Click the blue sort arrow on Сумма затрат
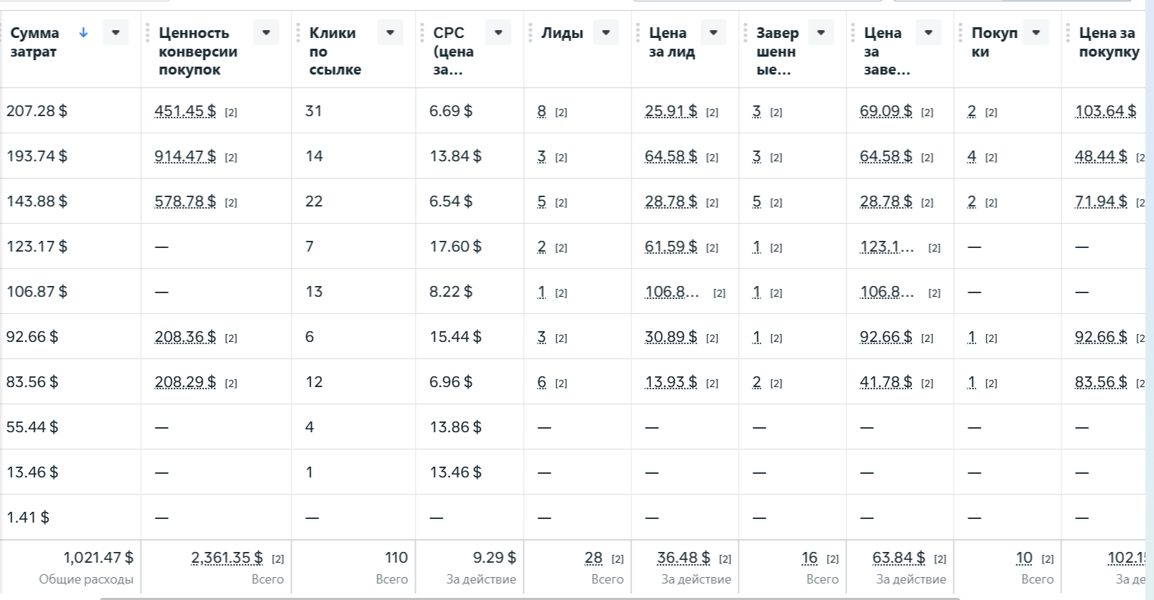Screen dimensions: 1154x600 coord(83,32)
